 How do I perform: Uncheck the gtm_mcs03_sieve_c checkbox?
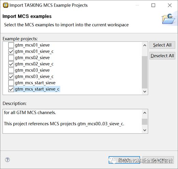point(11,76)
